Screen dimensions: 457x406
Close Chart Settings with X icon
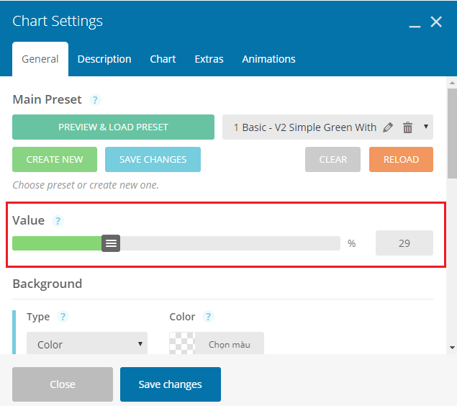[x=436, y=22]
